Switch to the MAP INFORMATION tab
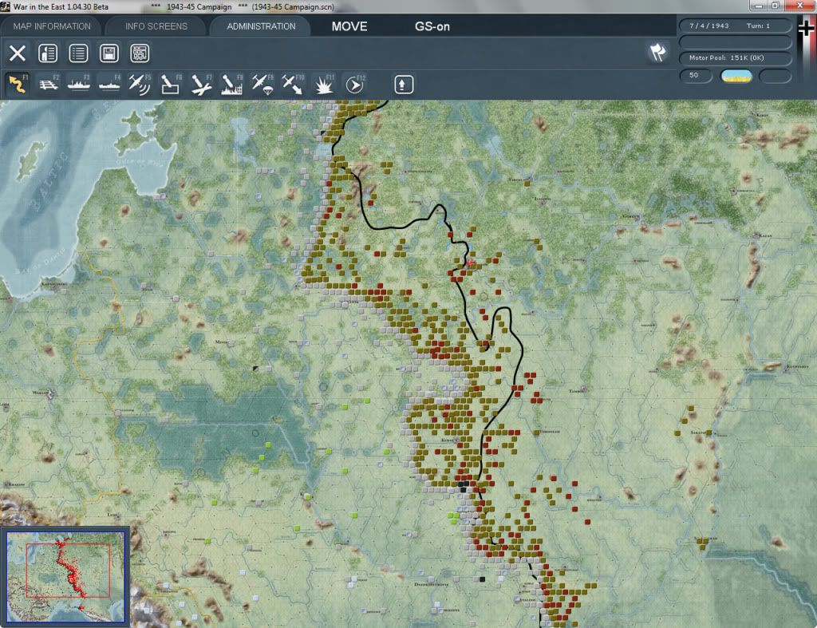 pyautogui.click(x=52, y=26)
